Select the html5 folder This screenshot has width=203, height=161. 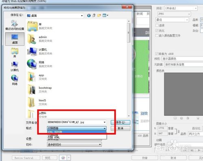click(37, 102)
